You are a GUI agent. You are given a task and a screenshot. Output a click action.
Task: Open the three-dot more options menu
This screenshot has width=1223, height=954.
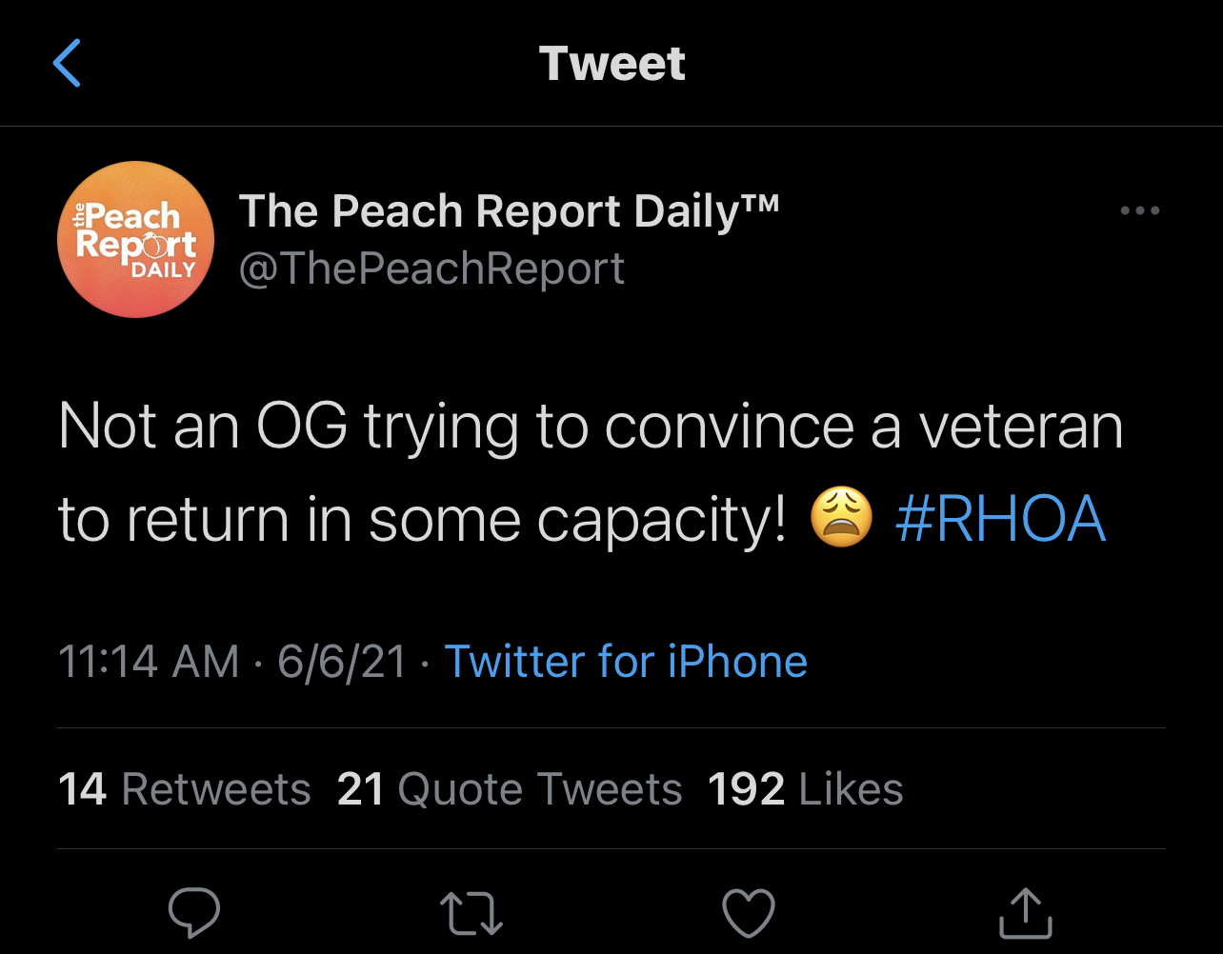(x=1139, y=211)
